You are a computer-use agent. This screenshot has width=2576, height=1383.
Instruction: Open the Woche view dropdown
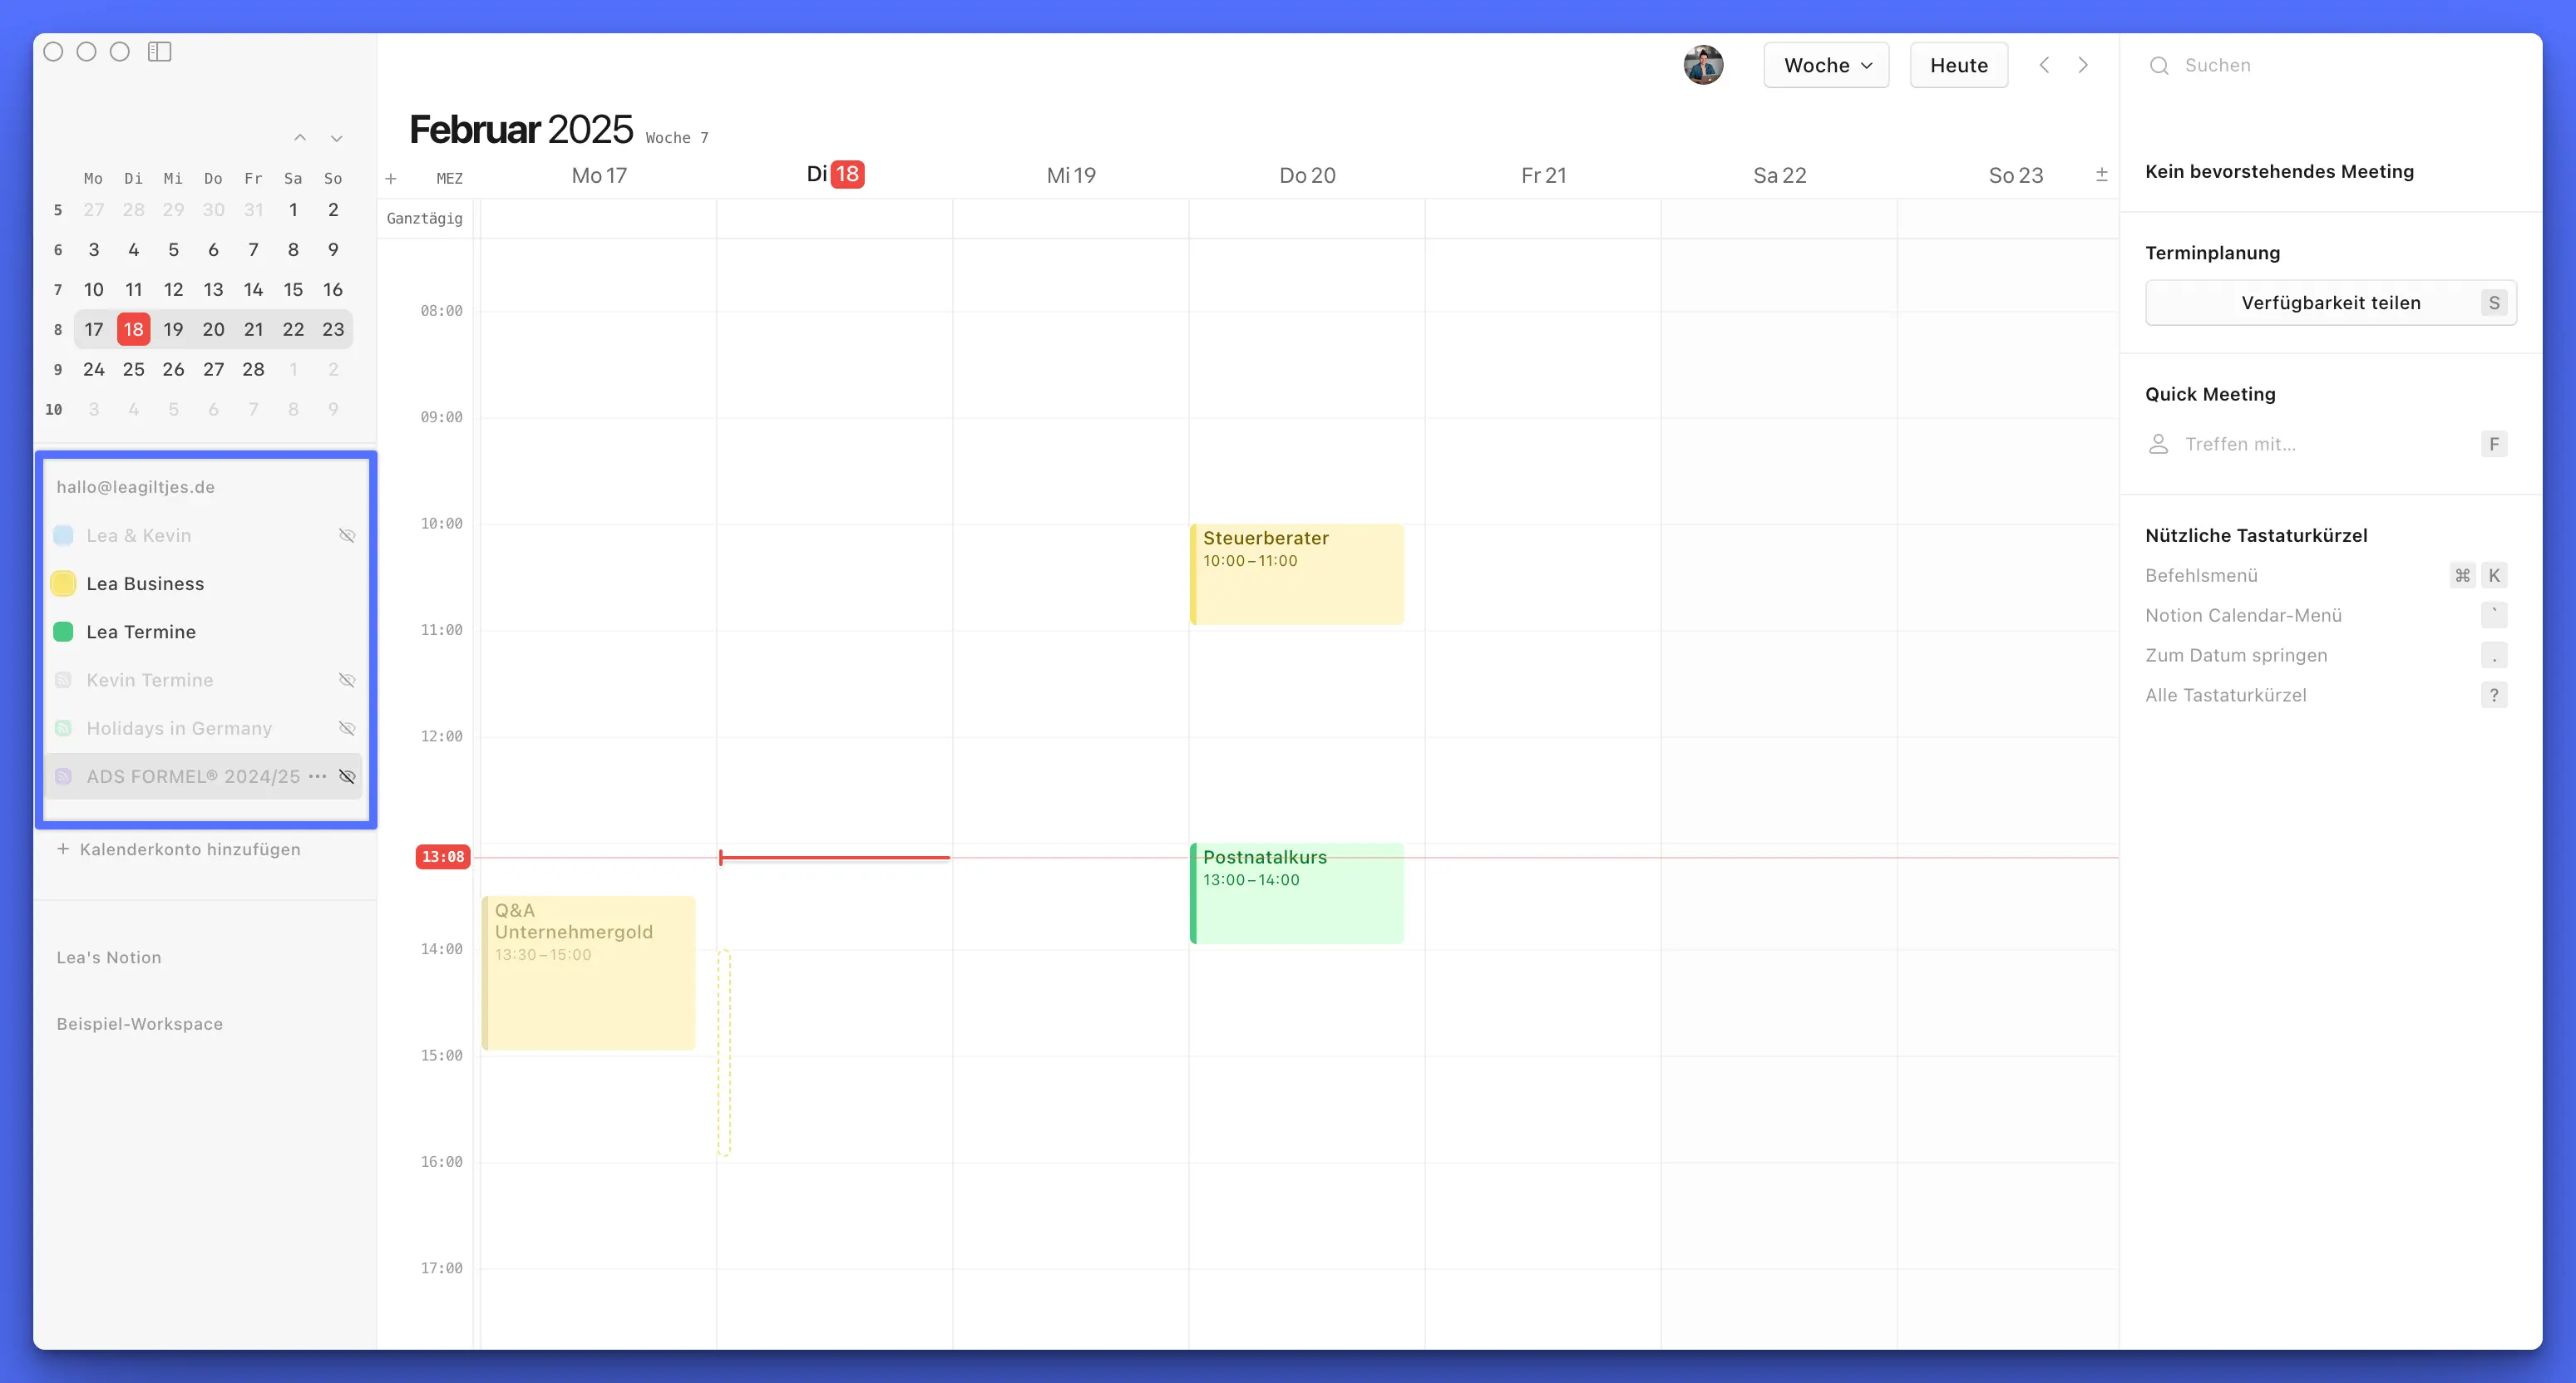1826,65
